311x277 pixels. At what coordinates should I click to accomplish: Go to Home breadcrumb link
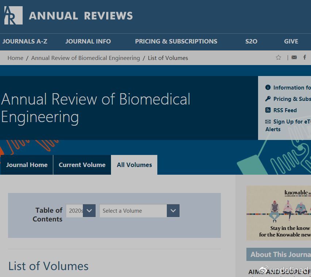pos(15,58)
